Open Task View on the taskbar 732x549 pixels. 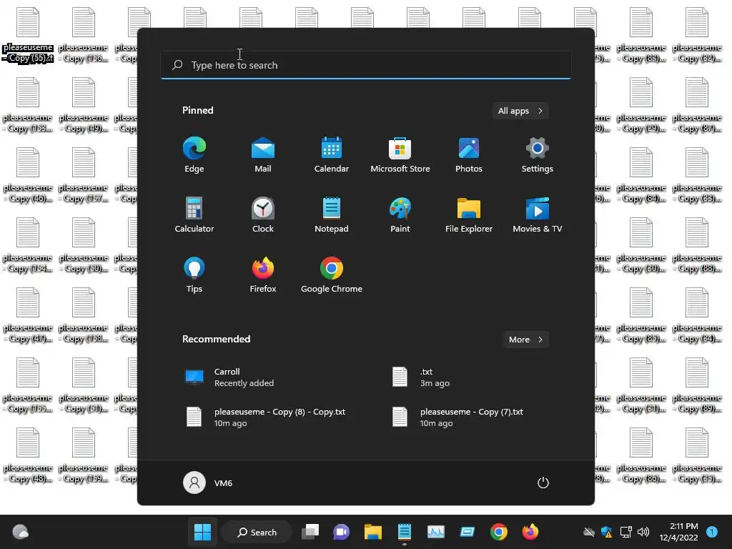[310, 532]
